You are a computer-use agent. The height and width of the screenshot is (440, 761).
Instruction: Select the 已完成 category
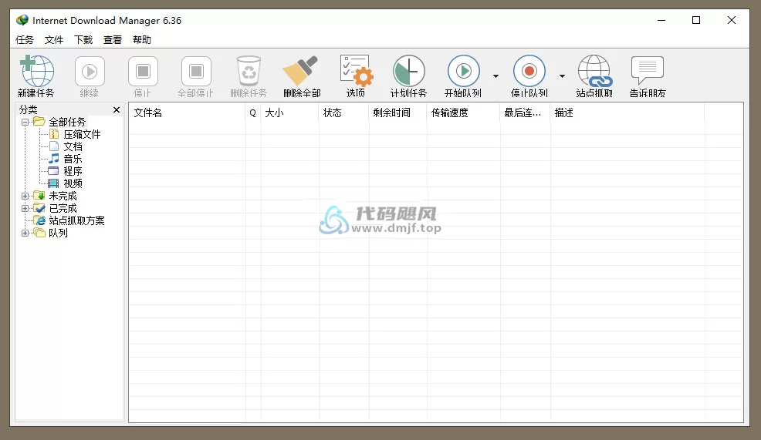[63, 208]
